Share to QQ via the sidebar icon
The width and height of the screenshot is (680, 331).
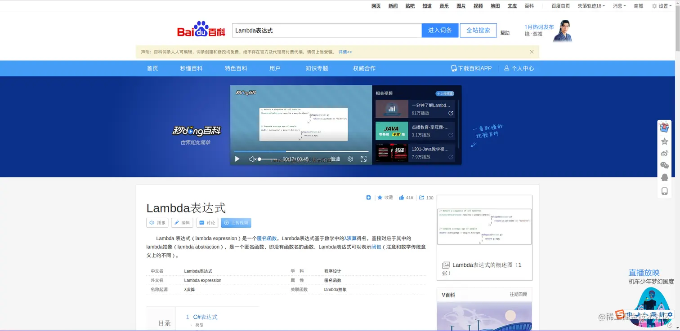tap(664, 177)
